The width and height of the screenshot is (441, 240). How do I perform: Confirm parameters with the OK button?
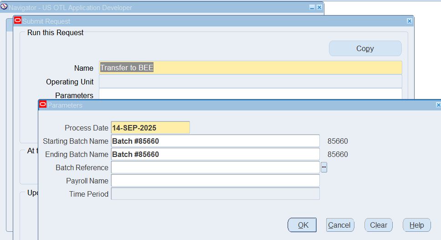point(303,225)
